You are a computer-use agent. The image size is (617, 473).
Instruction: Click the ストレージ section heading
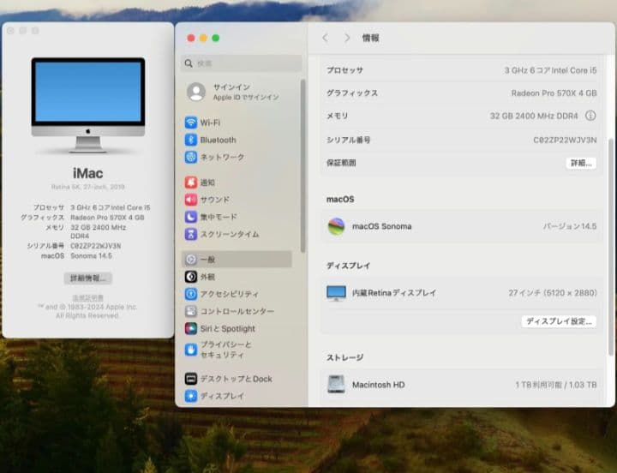[344, 357]
